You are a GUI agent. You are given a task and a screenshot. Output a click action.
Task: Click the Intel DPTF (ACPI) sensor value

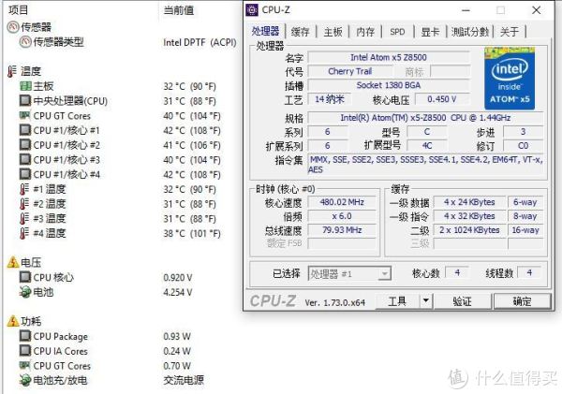pos(200,42)
